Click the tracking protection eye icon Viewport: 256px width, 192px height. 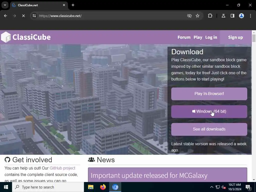tap(189, 16)
